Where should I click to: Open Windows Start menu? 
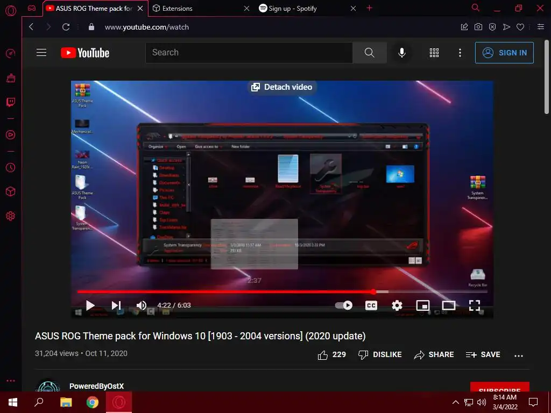[13, 402]
